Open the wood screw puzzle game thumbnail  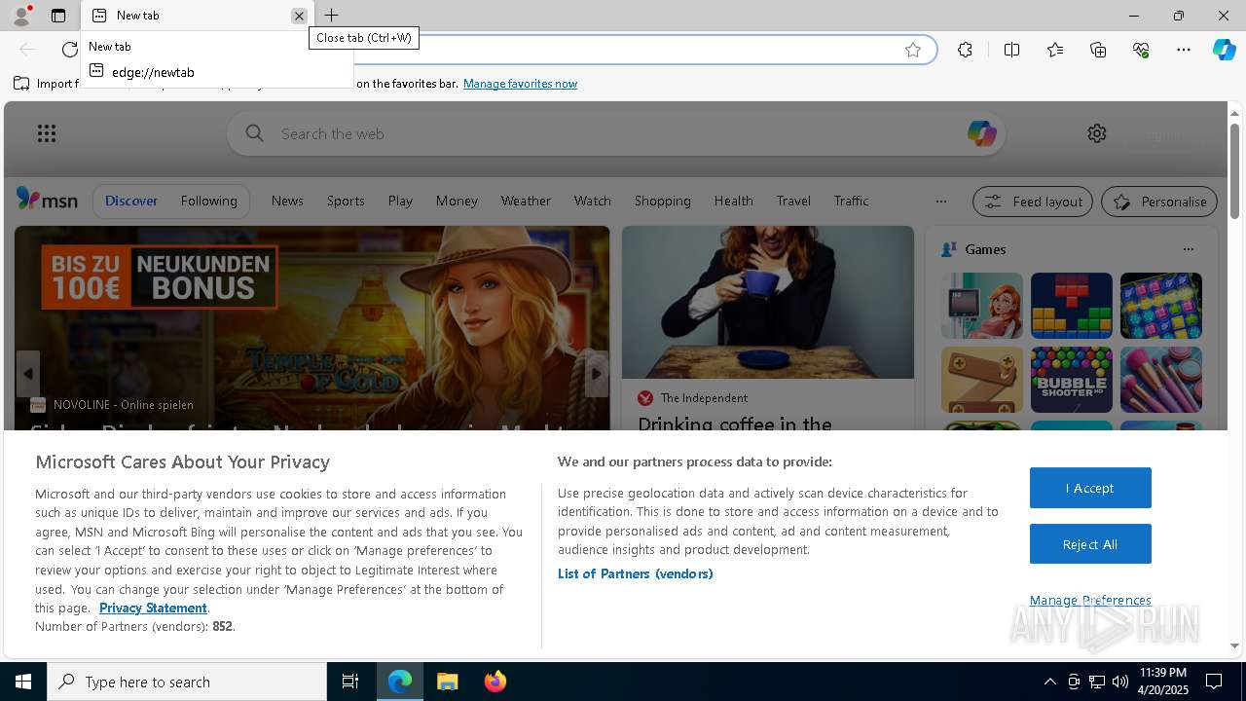tap(981, 380)
